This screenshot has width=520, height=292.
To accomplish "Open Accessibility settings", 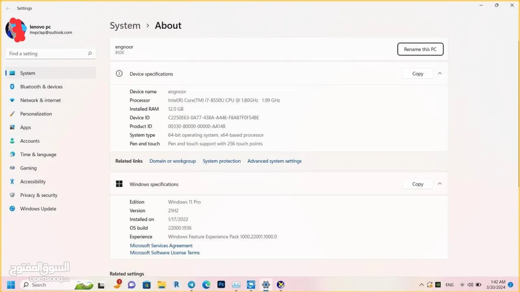I will [x=51, y=182].
